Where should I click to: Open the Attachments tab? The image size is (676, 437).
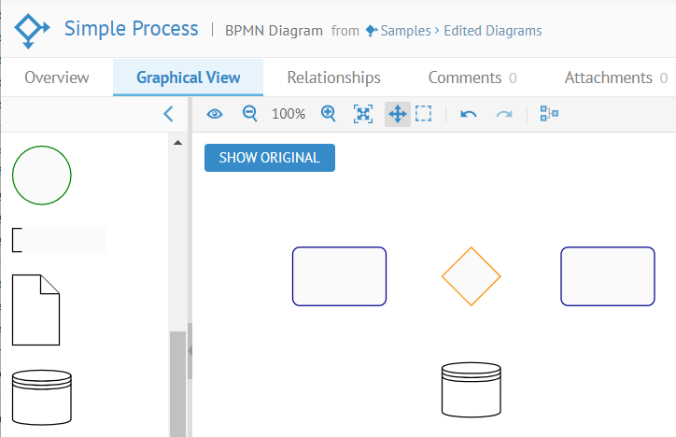[x=615, y=78]
